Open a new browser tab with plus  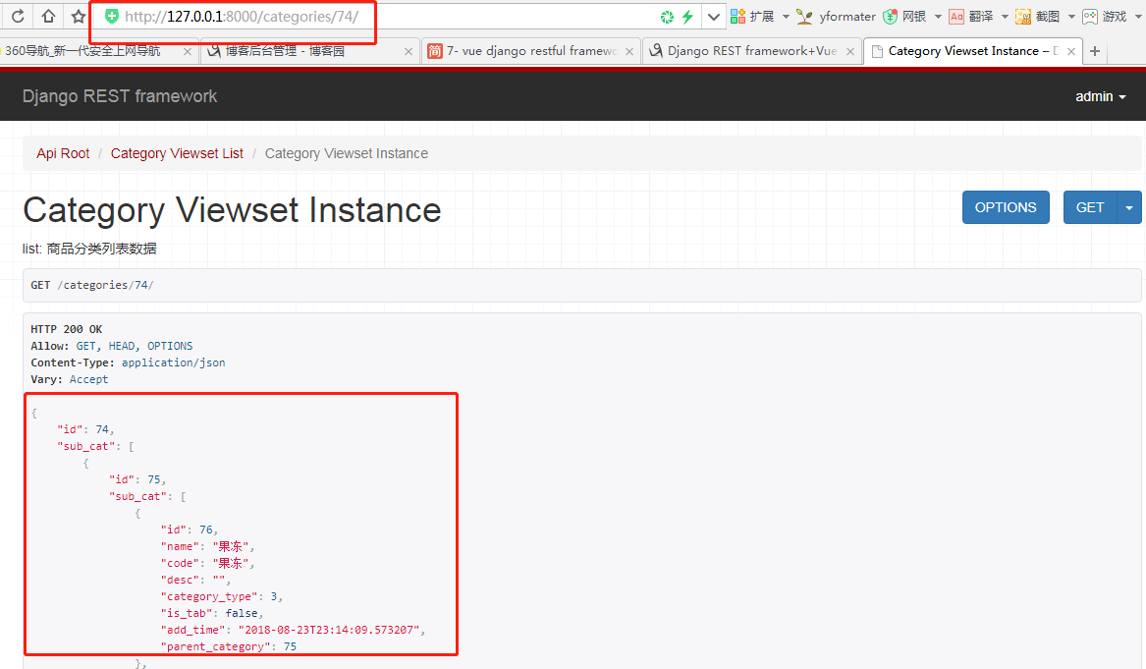[x=1095, y=51]
